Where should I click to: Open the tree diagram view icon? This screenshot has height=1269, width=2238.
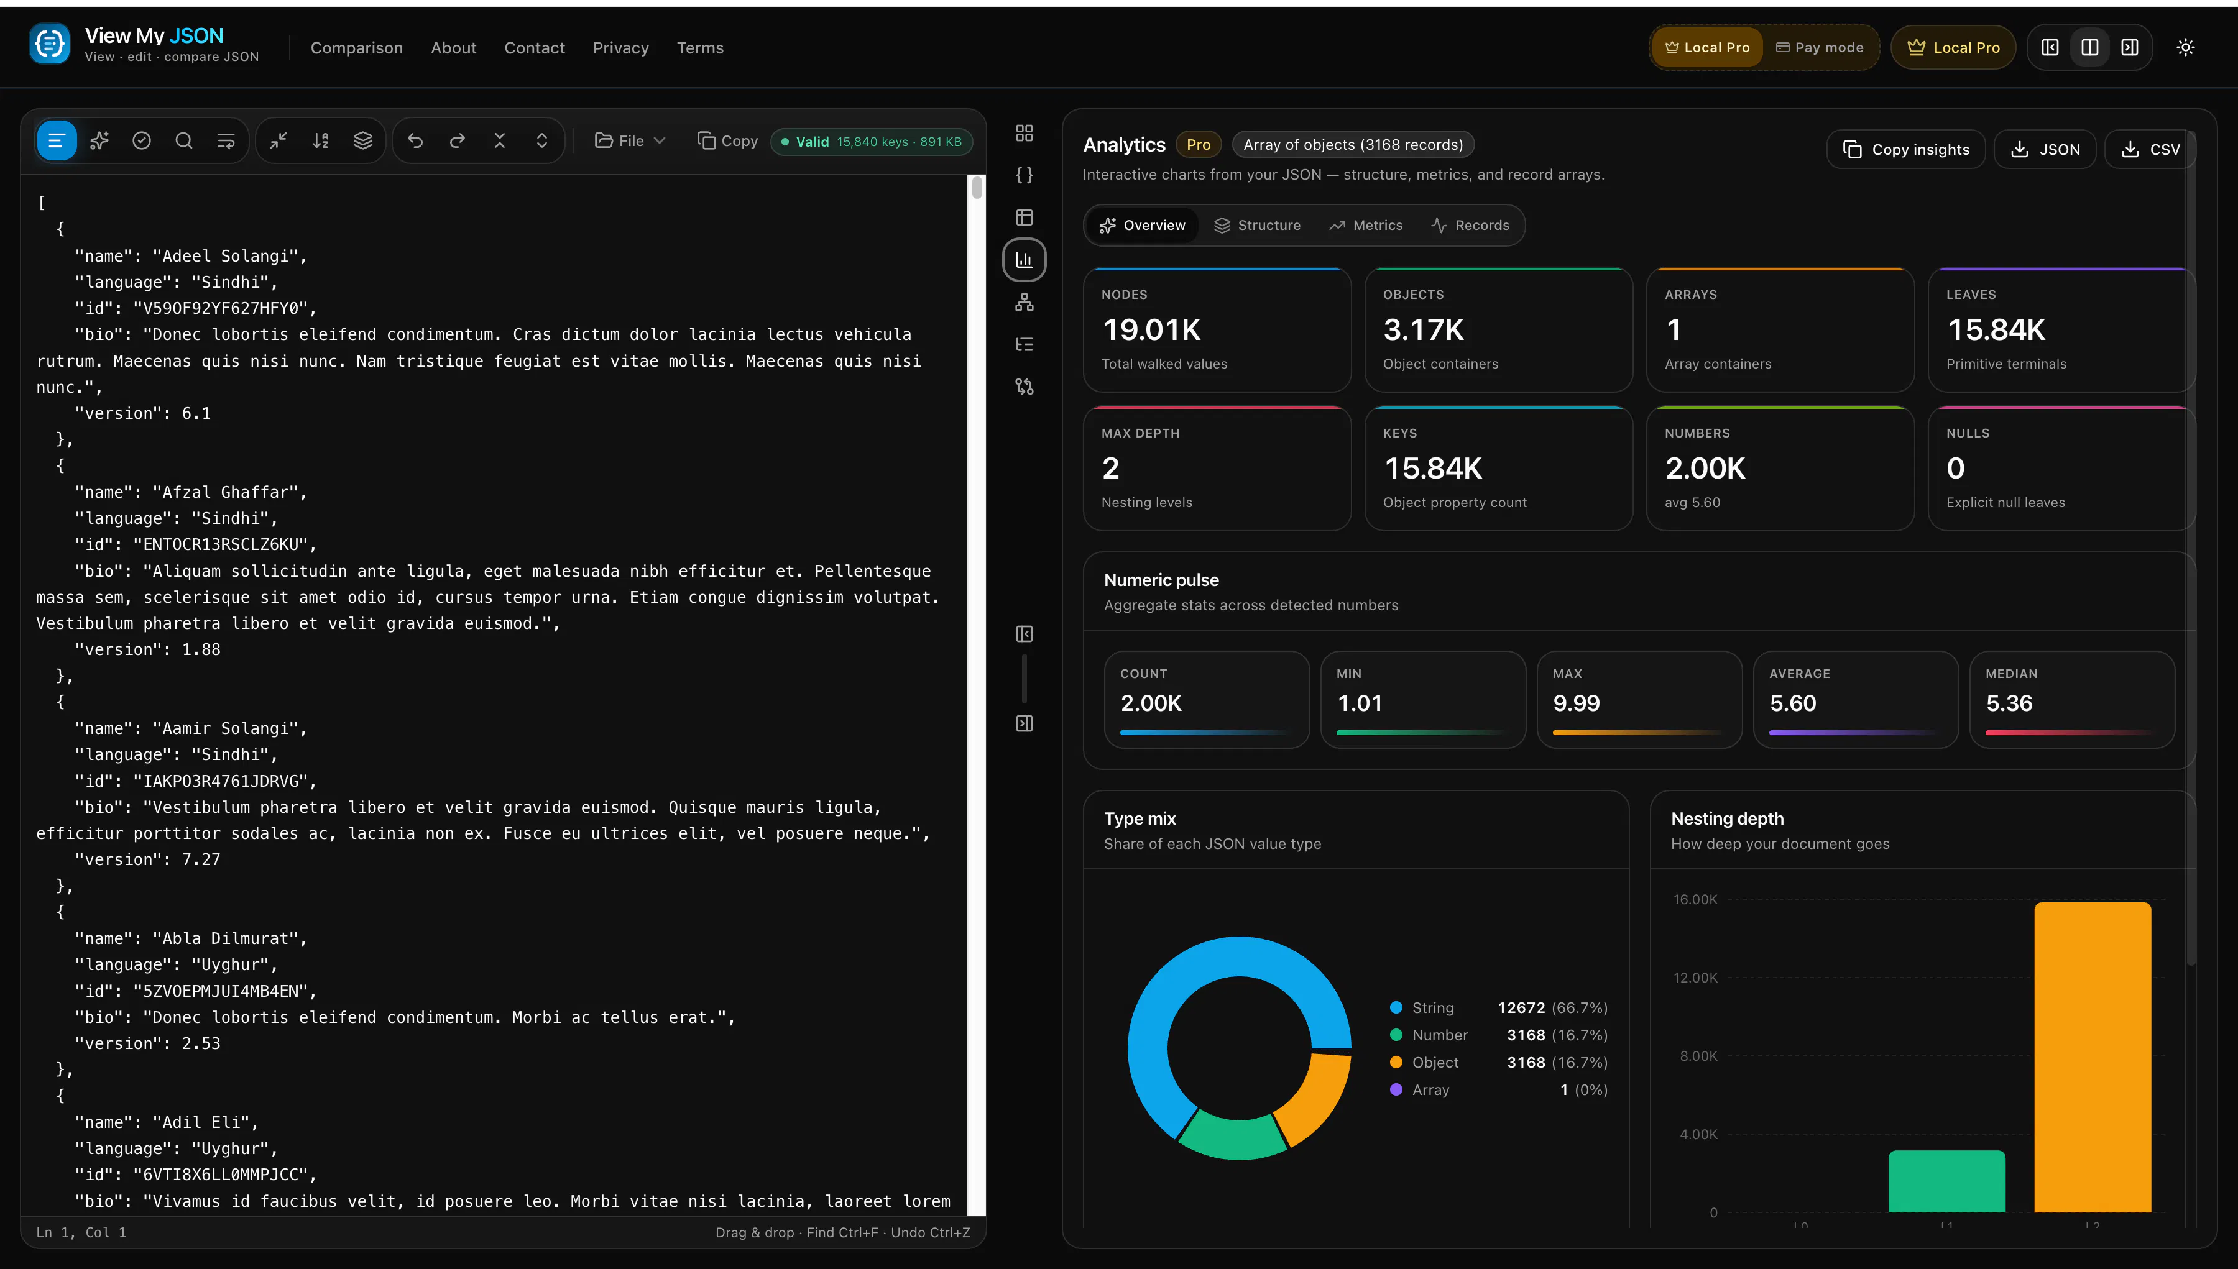tap(1025, 303)
